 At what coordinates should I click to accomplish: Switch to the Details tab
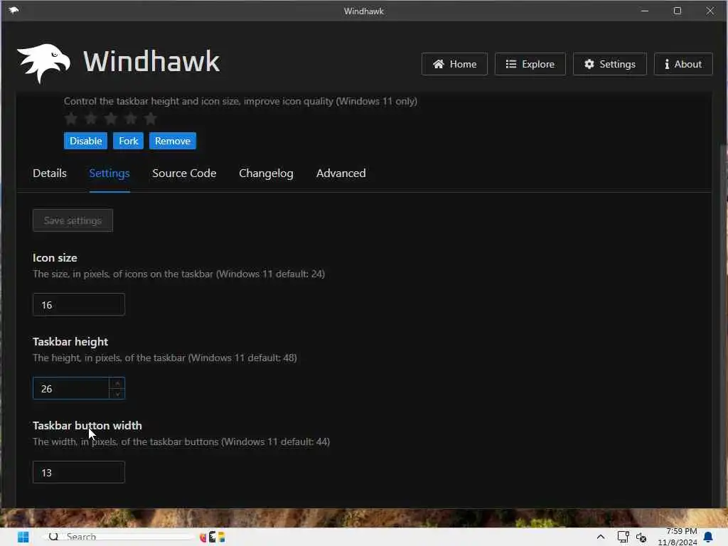[x=50, y=173]
